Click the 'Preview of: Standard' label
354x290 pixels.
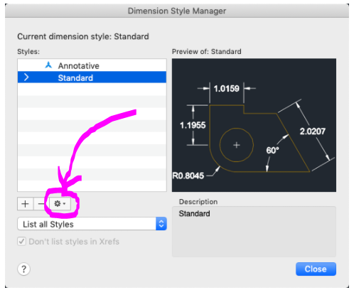click(207, 51)
